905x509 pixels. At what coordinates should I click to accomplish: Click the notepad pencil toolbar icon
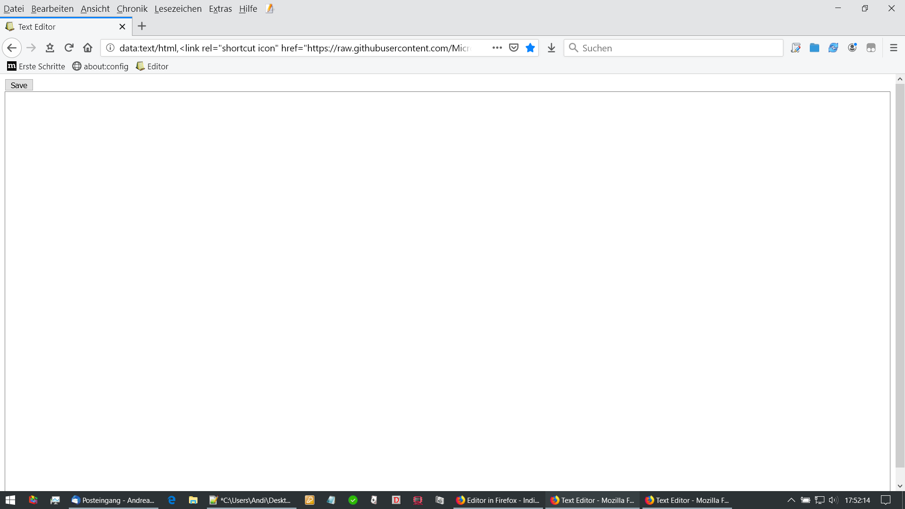796,48
